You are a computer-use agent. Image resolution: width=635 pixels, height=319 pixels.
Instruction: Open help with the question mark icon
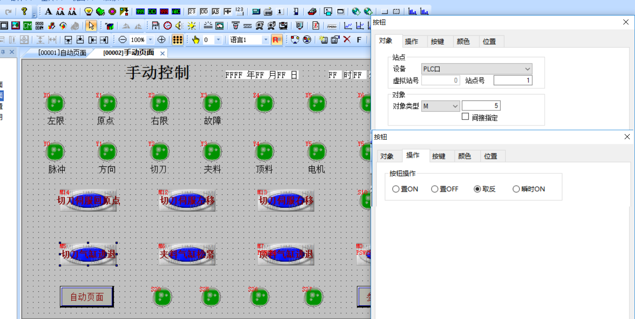tap(24, 12)
